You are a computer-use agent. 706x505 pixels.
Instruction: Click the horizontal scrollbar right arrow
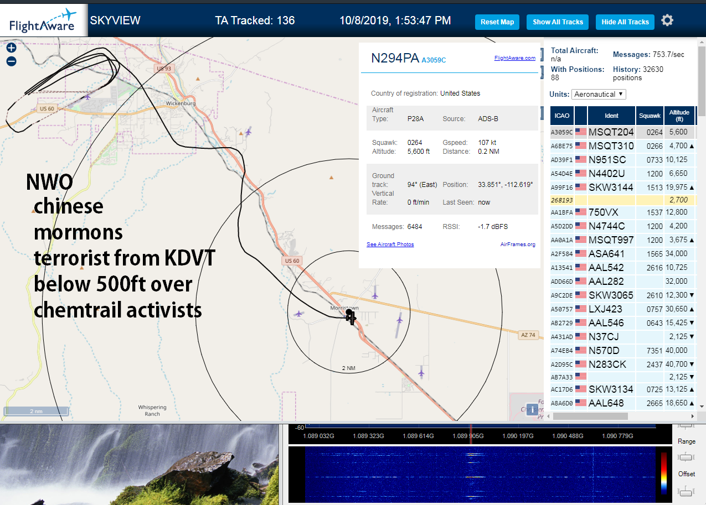pyautogui.click(x=692, y=416)
